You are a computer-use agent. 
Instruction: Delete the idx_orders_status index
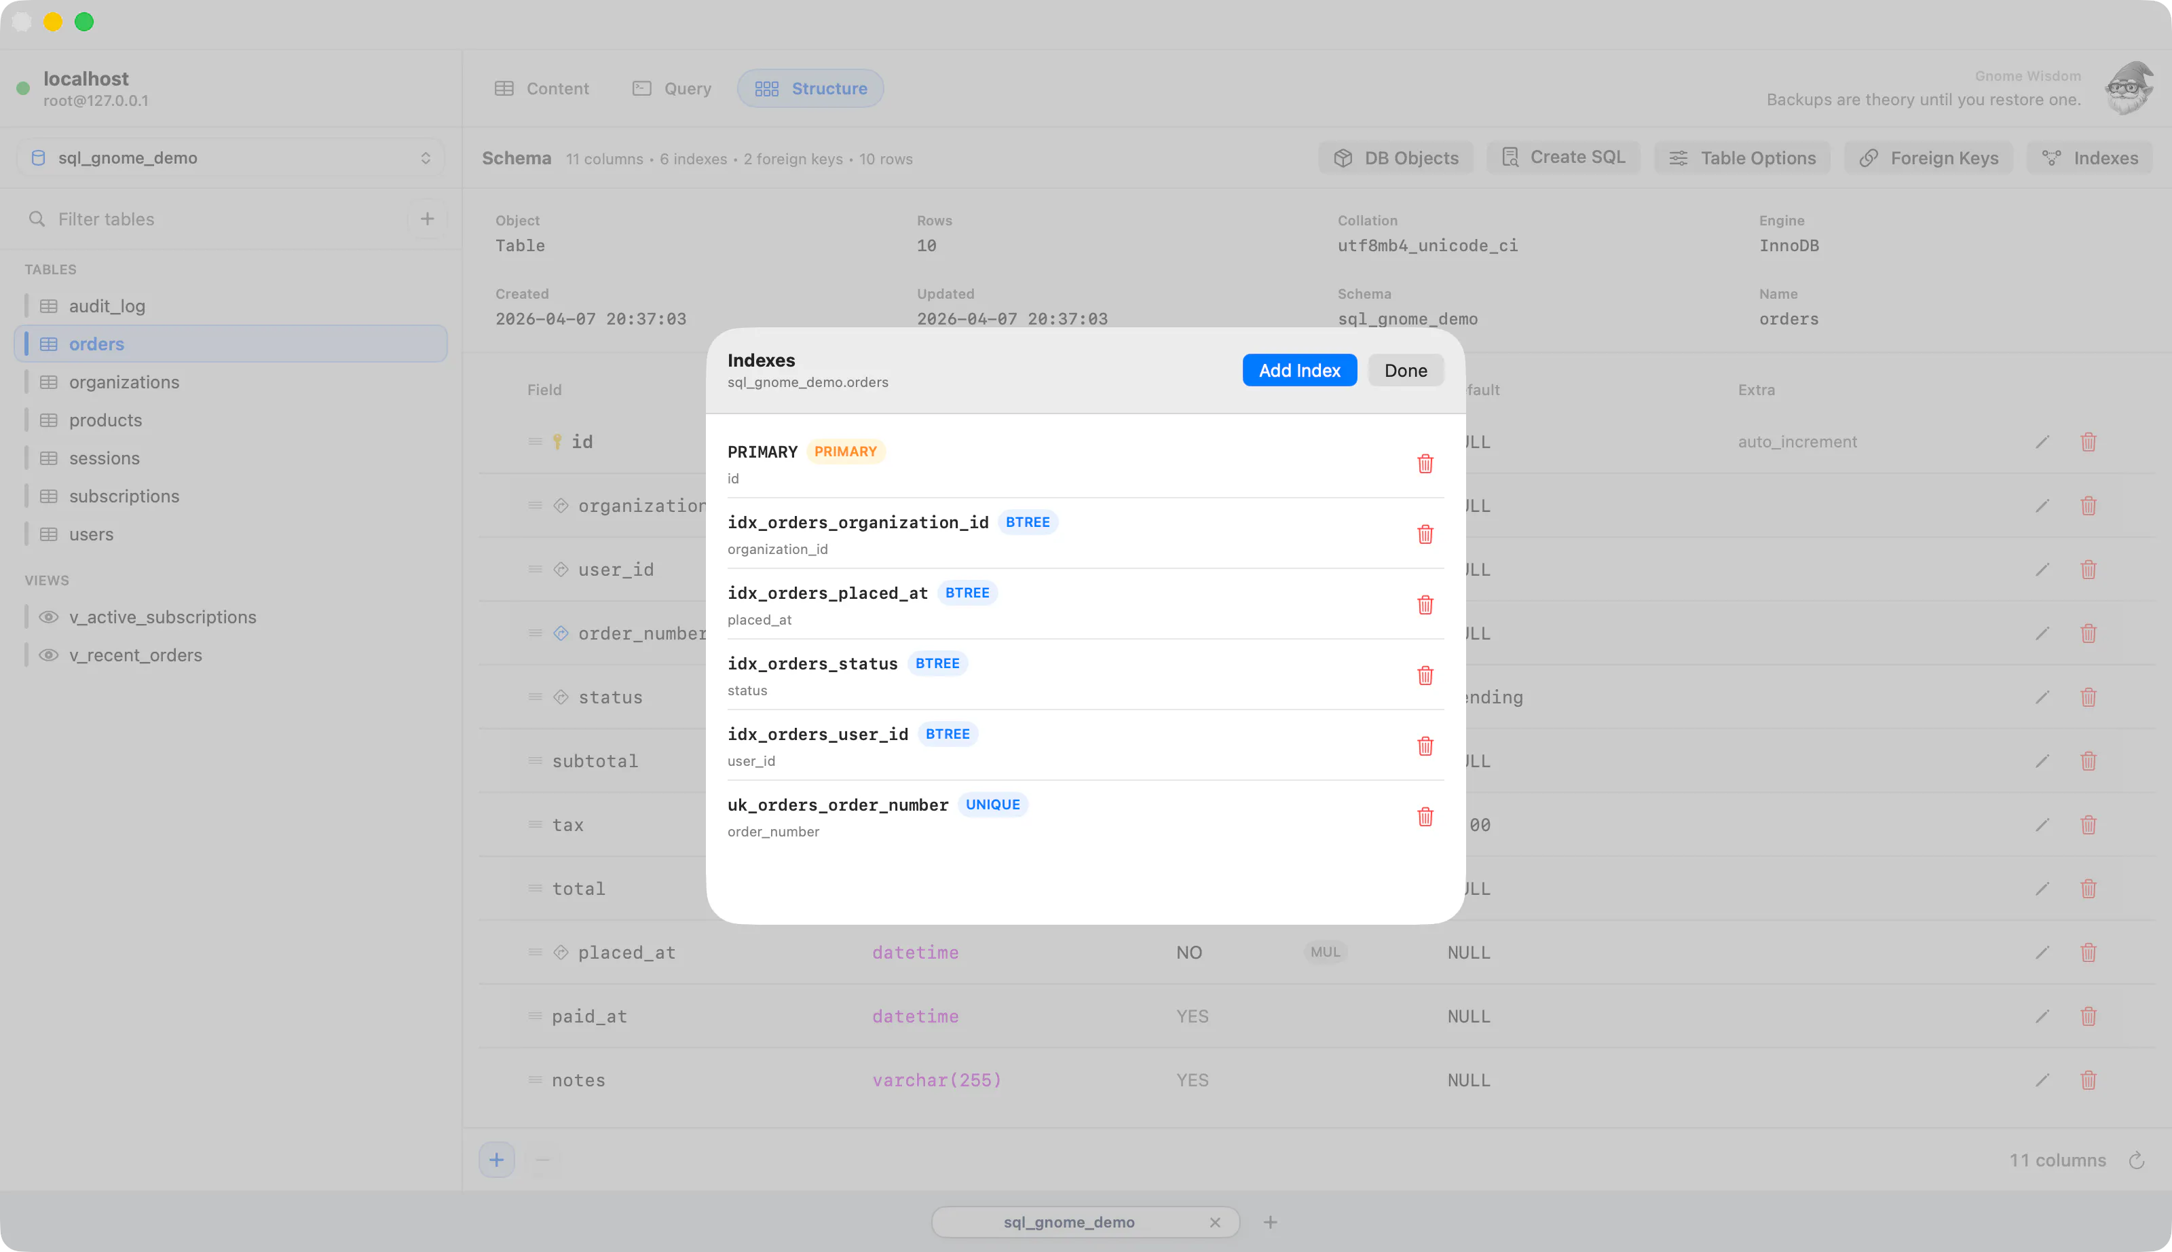point(1425,675)
